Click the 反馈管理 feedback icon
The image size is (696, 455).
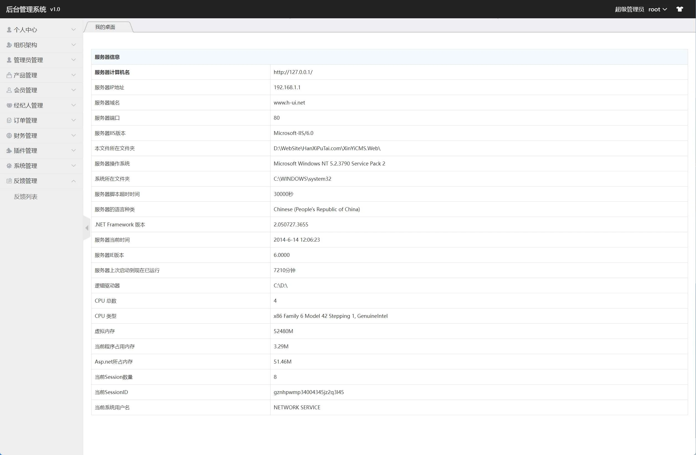pos(9,181)
